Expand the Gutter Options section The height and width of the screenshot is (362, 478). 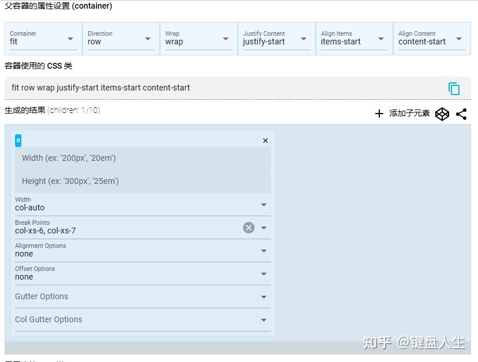pyautogui.click(x=264, y=296)
